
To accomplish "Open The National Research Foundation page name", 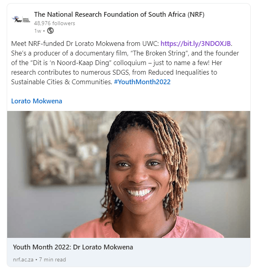I will [119, 15].
